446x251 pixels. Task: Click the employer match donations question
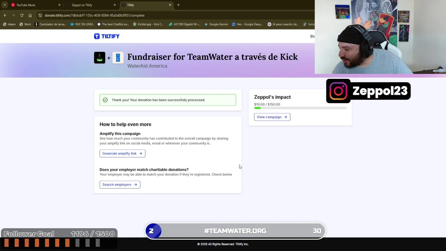(x=144, y=169)
